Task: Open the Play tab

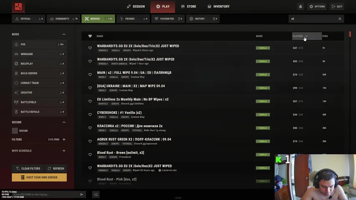Action: tap(163, 7)
